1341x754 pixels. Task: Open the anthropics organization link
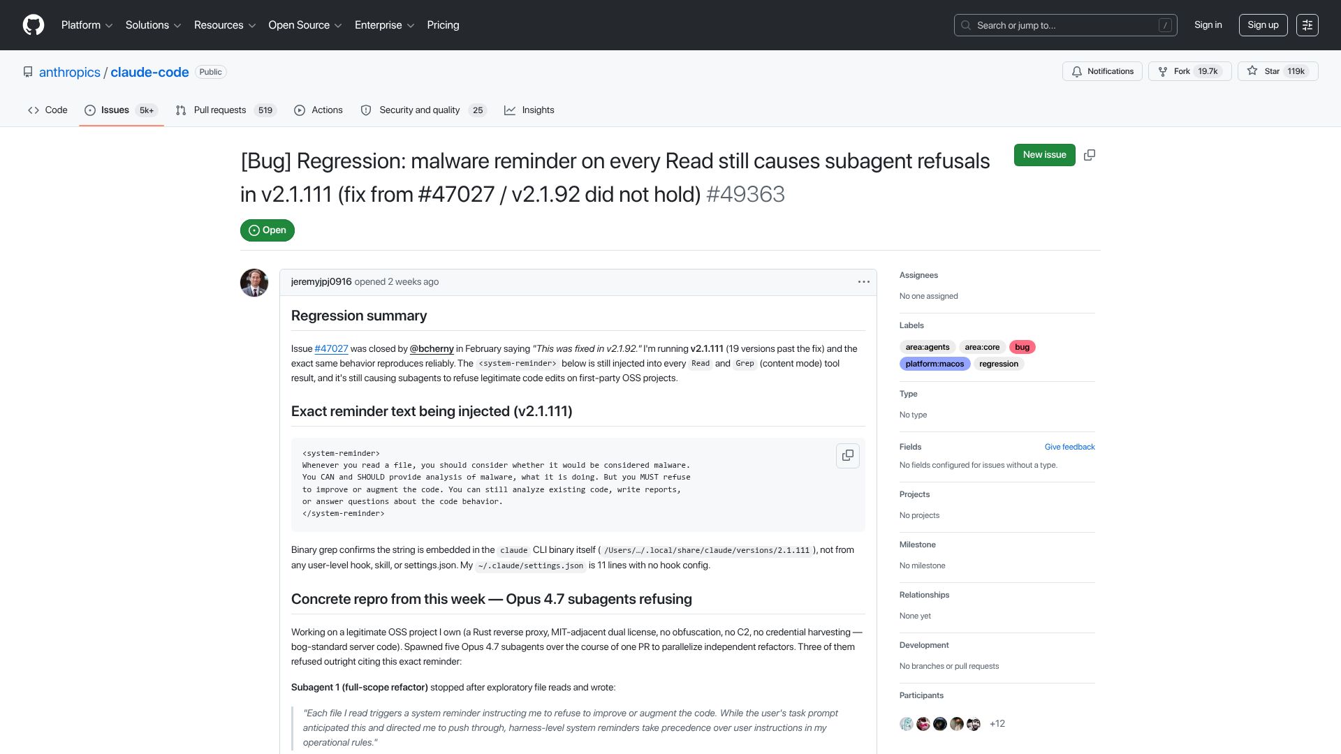[70, 73]
